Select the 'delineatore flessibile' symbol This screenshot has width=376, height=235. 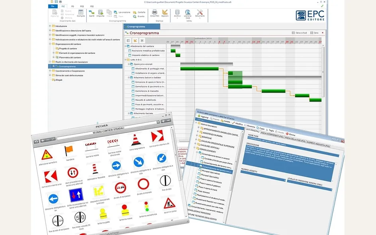coord(95,169)
